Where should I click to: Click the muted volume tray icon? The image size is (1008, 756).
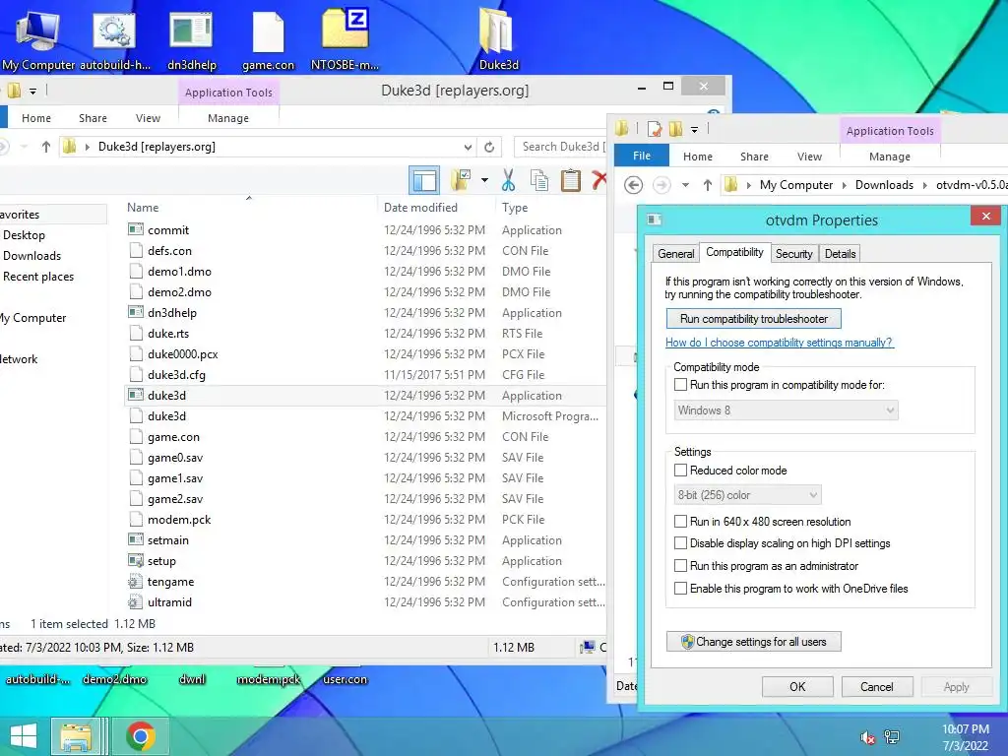click(868, 737)
